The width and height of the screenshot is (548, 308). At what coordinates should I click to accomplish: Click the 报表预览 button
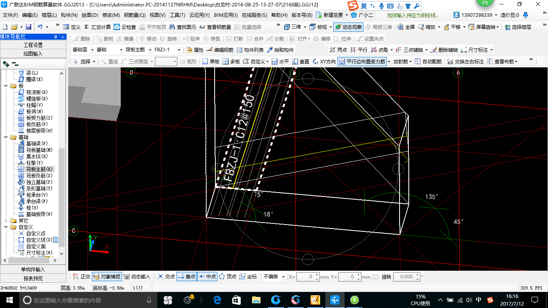click(x=33, y=278)
